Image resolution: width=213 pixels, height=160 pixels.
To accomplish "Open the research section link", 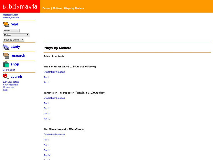I will coord(18,55).
